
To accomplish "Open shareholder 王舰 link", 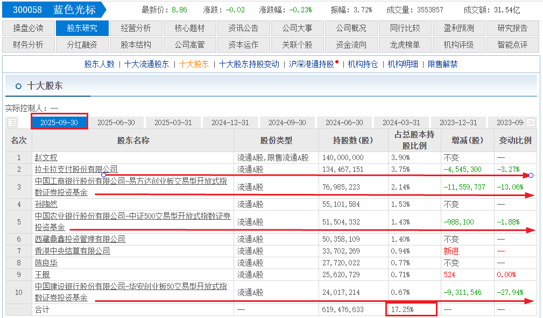I will coord(43,275).
